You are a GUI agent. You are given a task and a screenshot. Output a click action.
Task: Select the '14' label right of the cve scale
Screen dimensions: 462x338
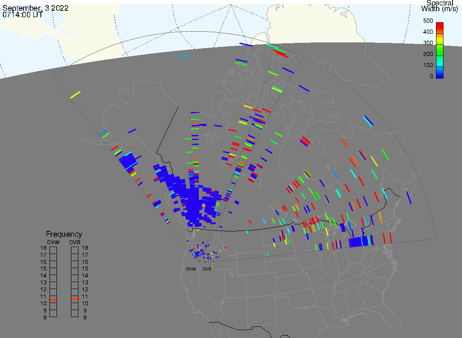coord(85,276)
